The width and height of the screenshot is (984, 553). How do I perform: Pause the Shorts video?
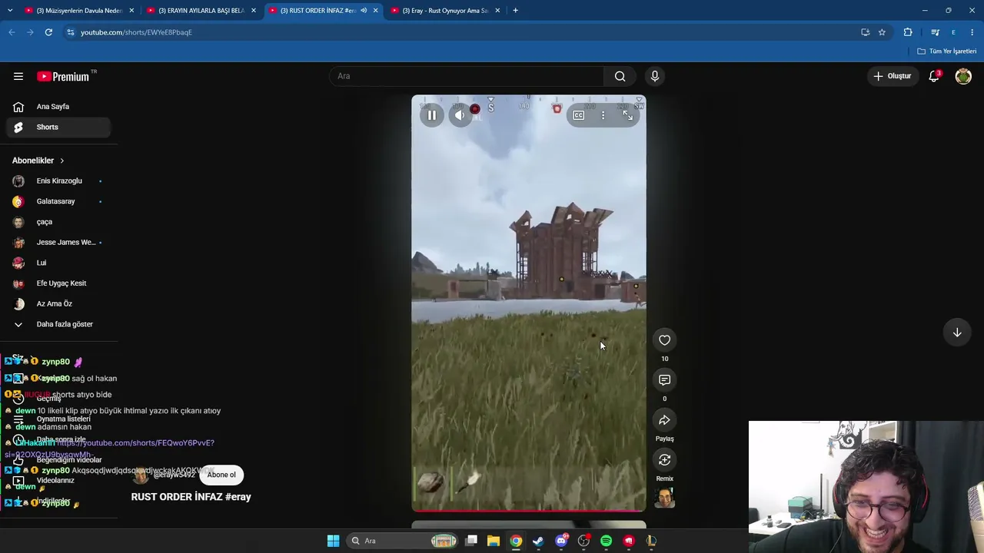coord(432,115)
